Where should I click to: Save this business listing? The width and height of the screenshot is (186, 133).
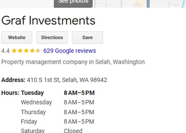click(x=87, y=38)
